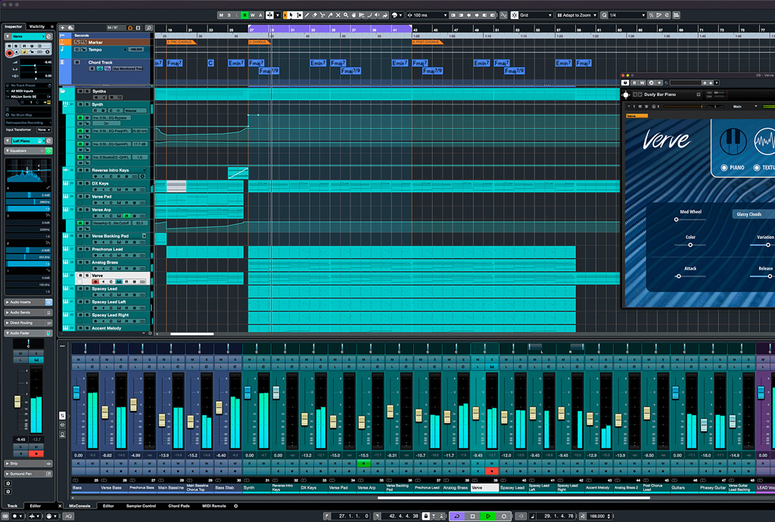Click the transport Record button
The width and height of the screenshot is (775, 522).
[504, 516]
